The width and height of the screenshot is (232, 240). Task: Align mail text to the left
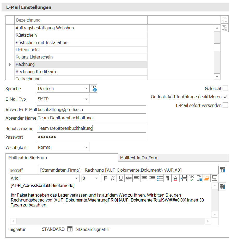136,178
